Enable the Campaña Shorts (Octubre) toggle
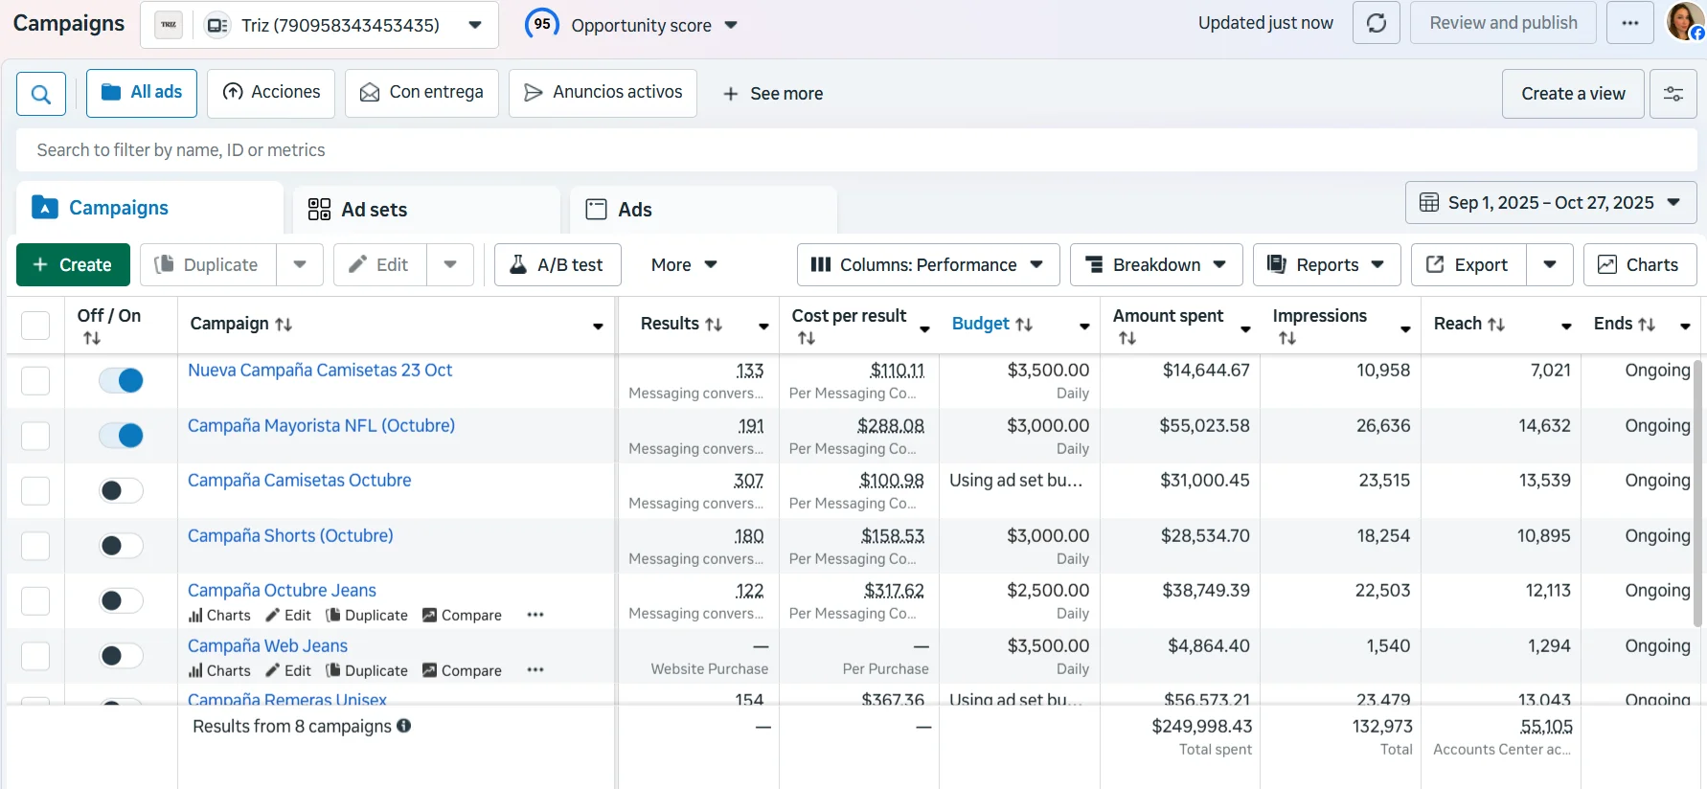 (122, 546)
